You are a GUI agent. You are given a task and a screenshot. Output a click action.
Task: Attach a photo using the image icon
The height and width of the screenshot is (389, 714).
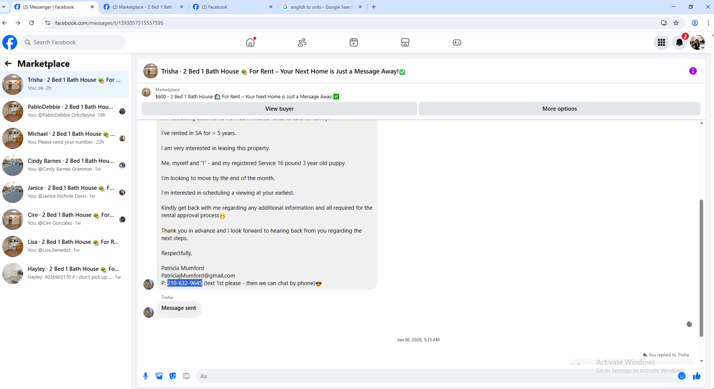(159, 376)
